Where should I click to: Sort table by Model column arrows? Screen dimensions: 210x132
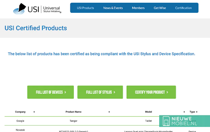point(184,112)
